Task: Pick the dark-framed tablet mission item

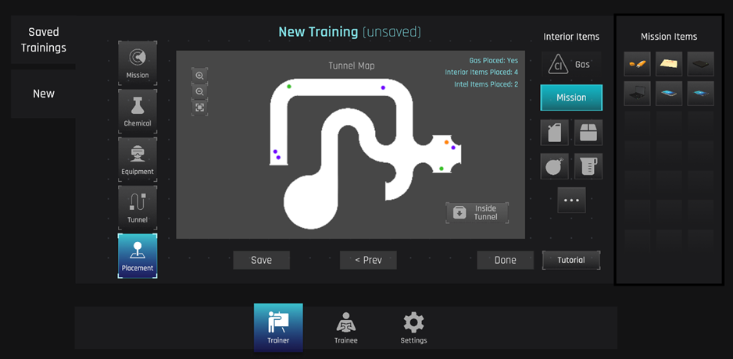Action: [701, 94]
